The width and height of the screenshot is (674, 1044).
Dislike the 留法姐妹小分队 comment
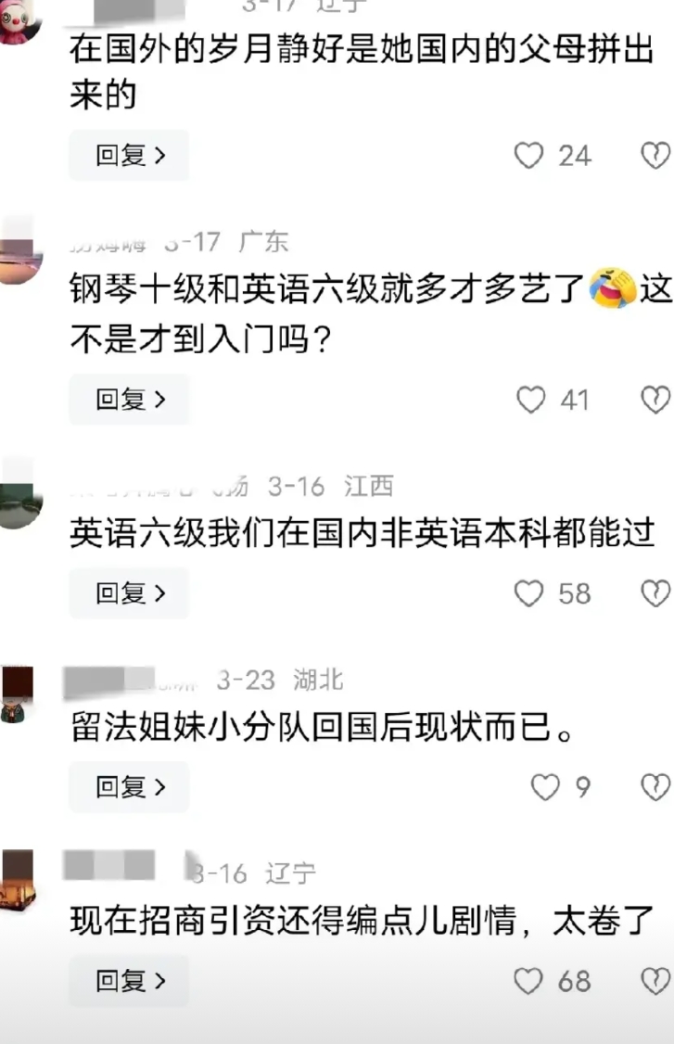tap(655, 787)
